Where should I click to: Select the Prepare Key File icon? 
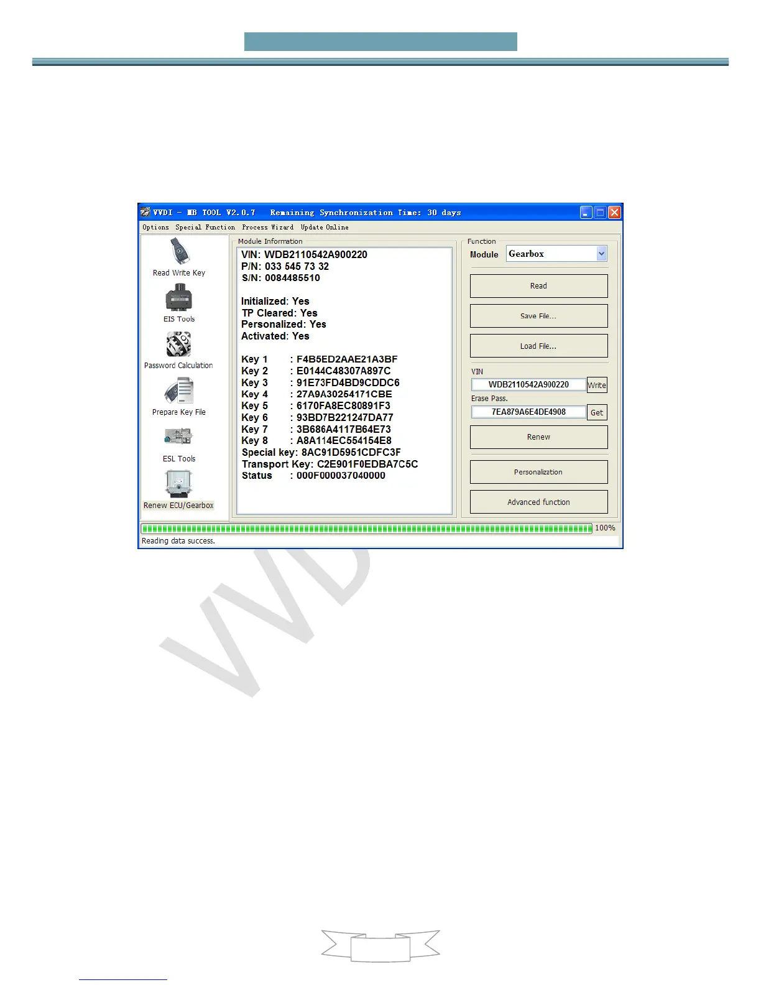pos(179,391)
